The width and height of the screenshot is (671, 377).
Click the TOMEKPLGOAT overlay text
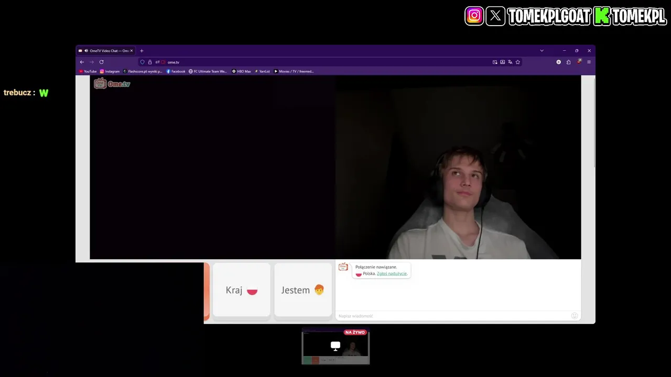pyautogui.click(x=549, y=16)
